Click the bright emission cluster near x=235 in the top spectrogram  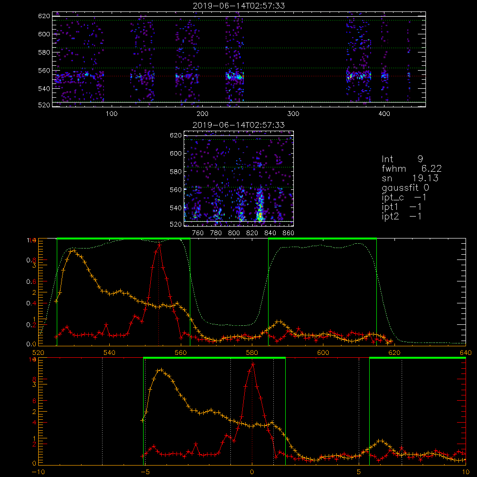(x=235, y=76)
